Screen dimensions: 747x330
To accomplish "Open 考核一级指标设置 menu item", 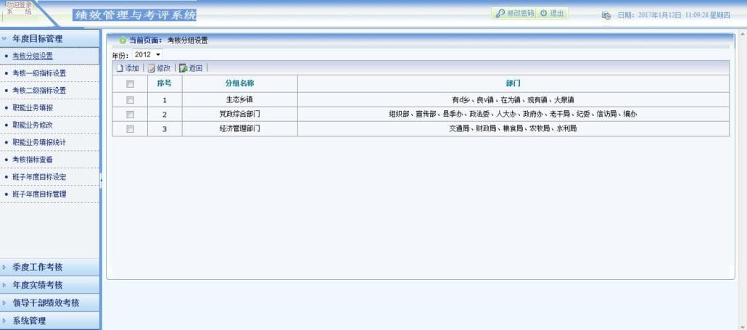I will tap(39, 73).
